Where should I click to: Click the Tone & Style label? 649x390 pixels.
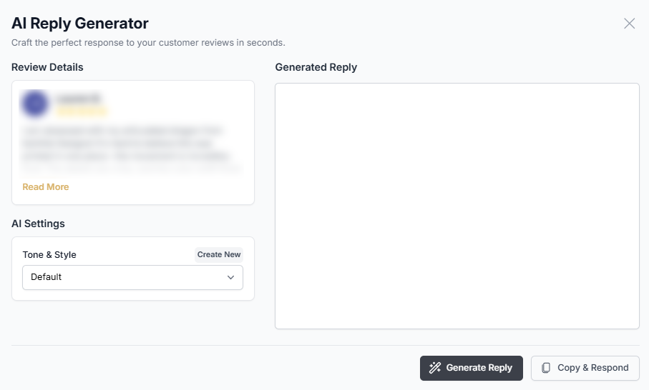[x=49, y=255]
